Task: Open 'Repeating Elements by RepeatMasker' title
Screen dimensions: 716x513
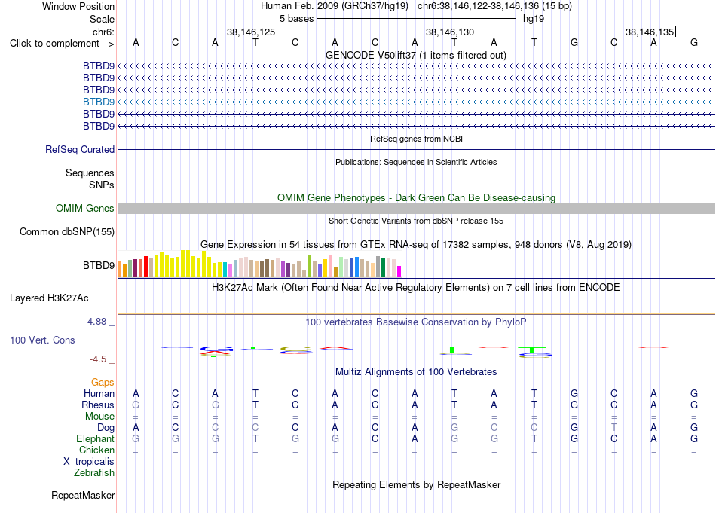Action: point(416,484)
